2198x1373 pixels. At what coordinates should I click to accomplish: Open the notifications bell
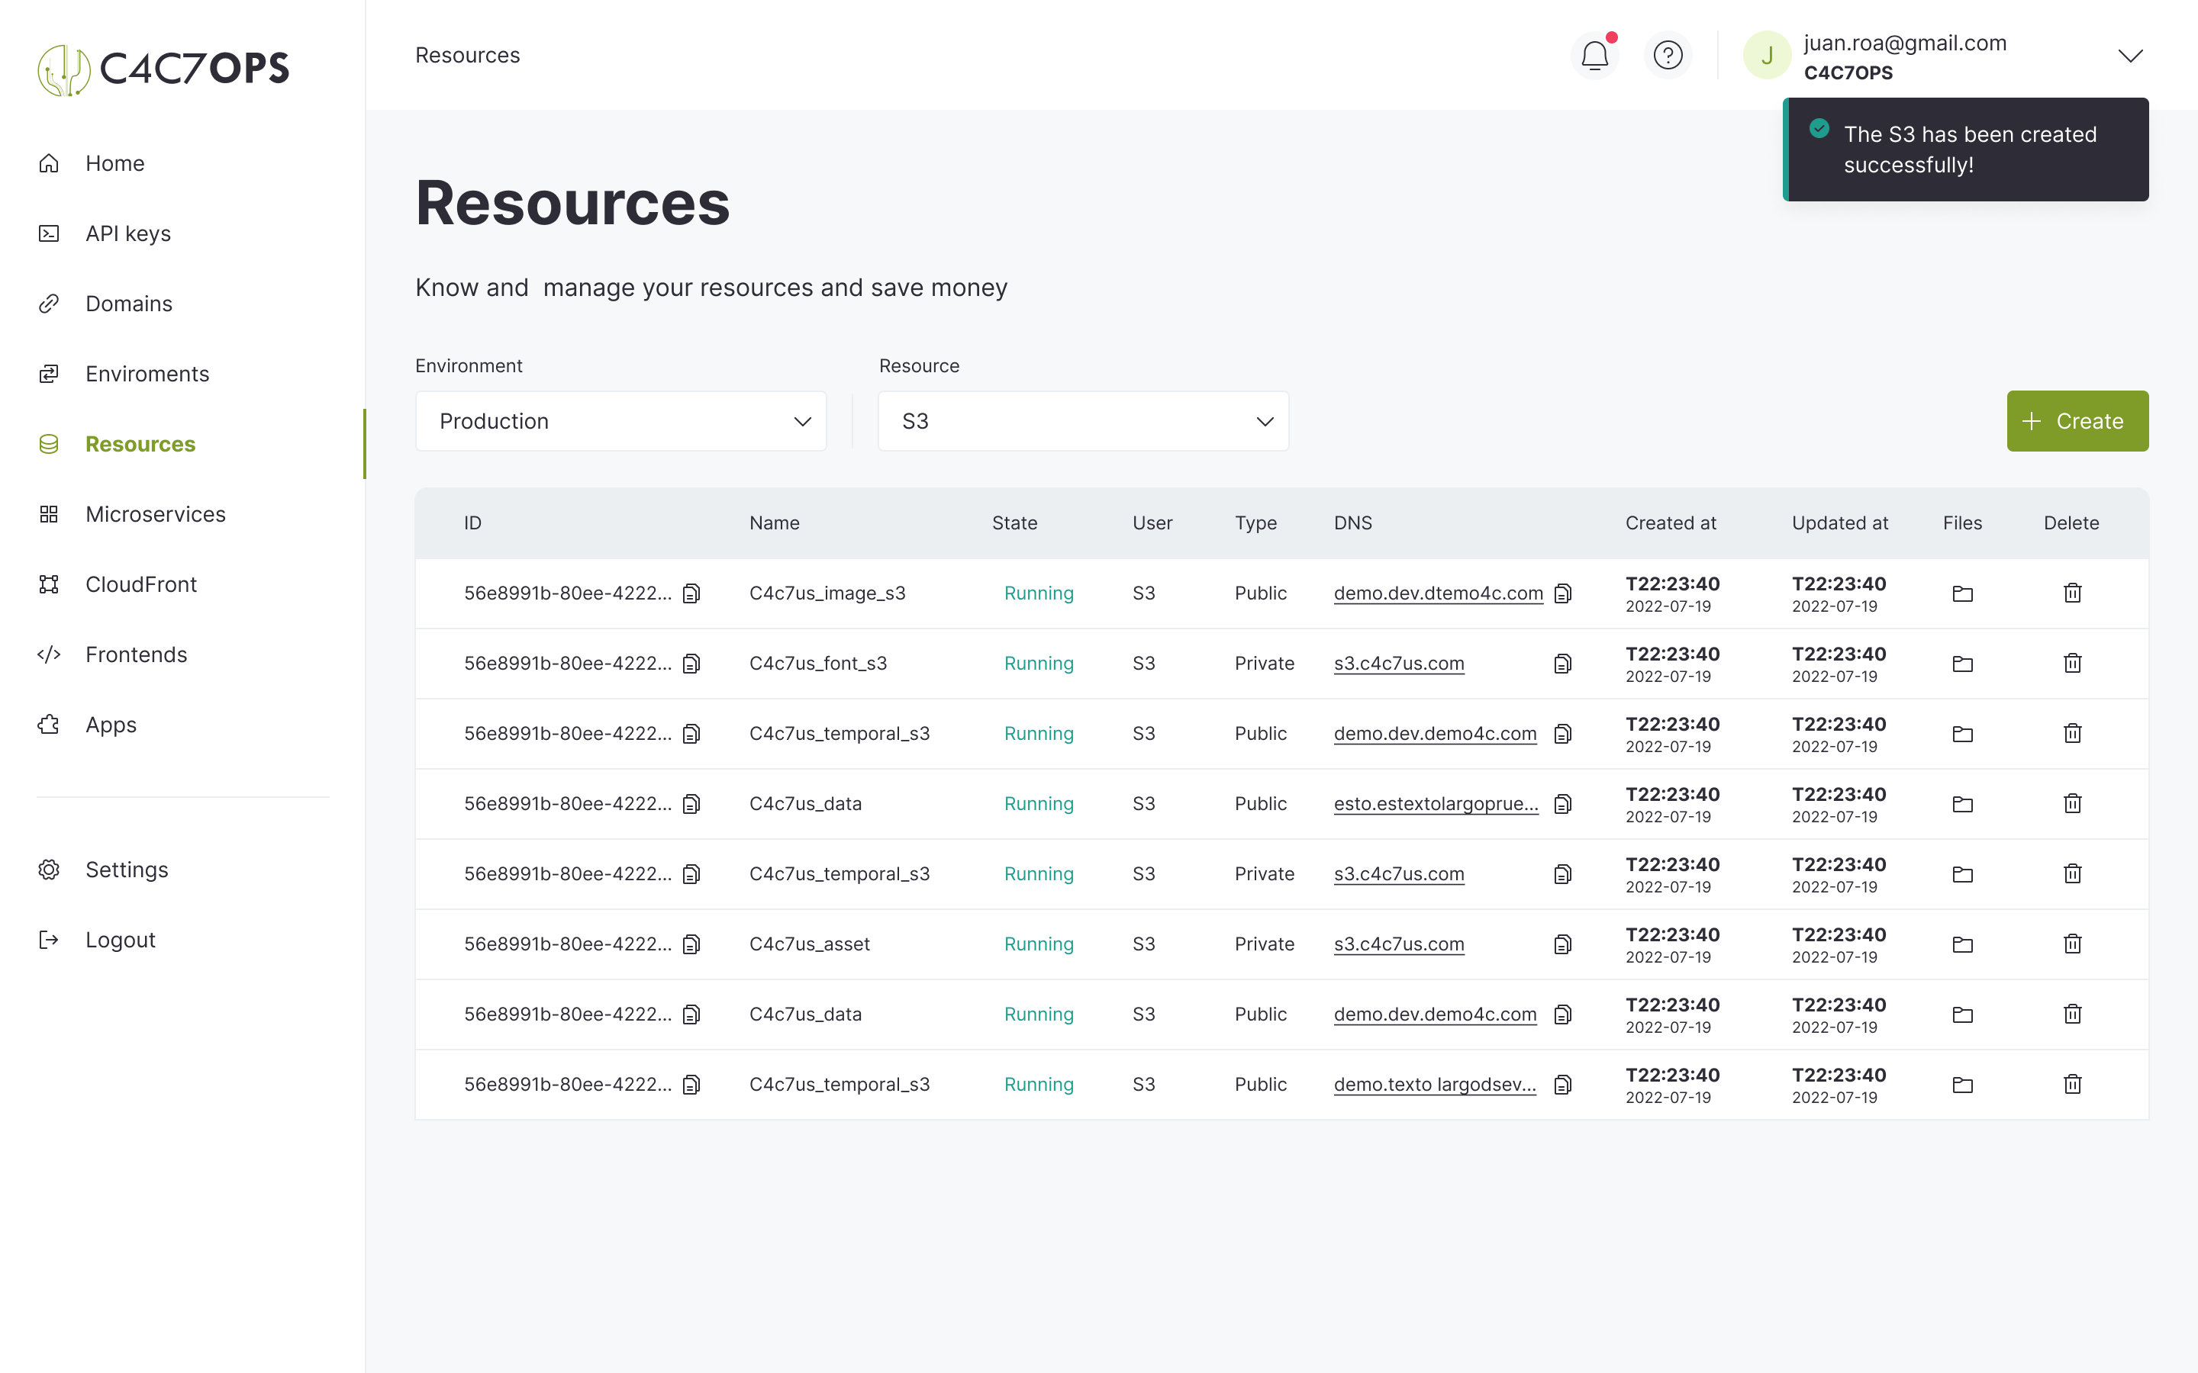point(1594,56)
